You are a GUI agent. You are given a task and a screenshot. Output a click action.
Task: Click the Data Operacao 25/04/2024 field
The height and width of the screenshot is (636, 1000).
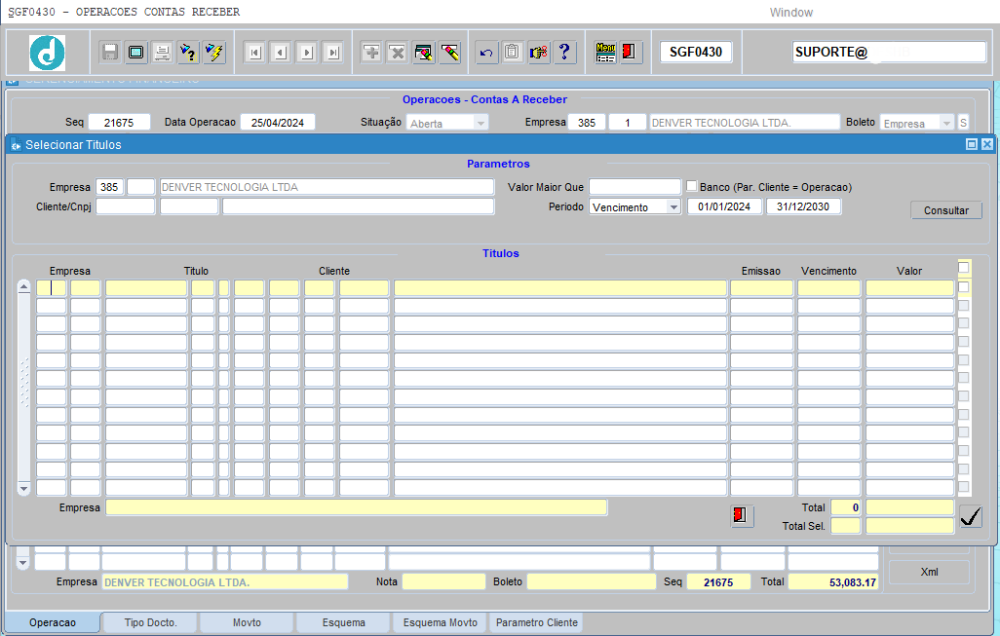278,123
